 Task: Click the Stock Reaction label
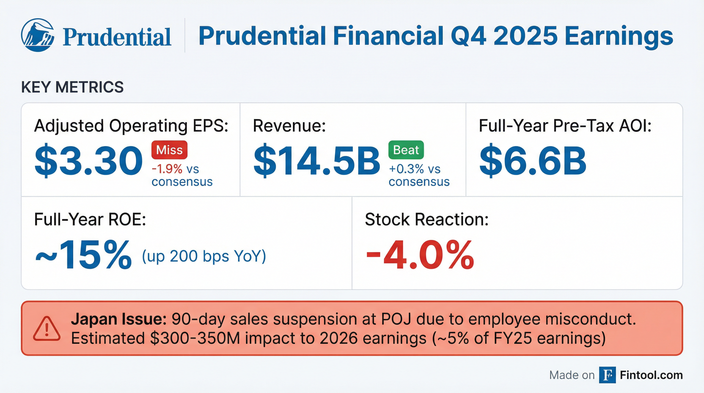pos(427,219)
